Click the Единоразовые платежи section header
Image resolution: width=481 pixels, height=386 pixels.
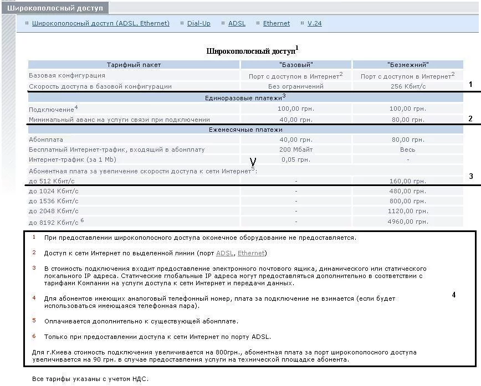(245, 97)
